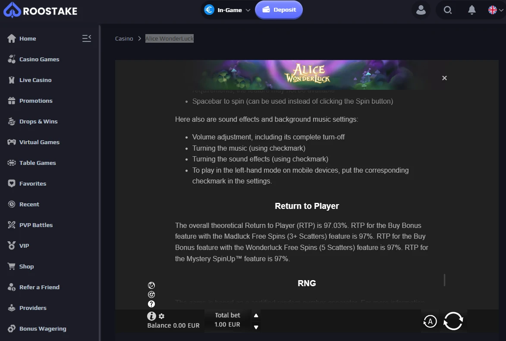
Task: Expand the language flag selector
Action: coord(495,10)
